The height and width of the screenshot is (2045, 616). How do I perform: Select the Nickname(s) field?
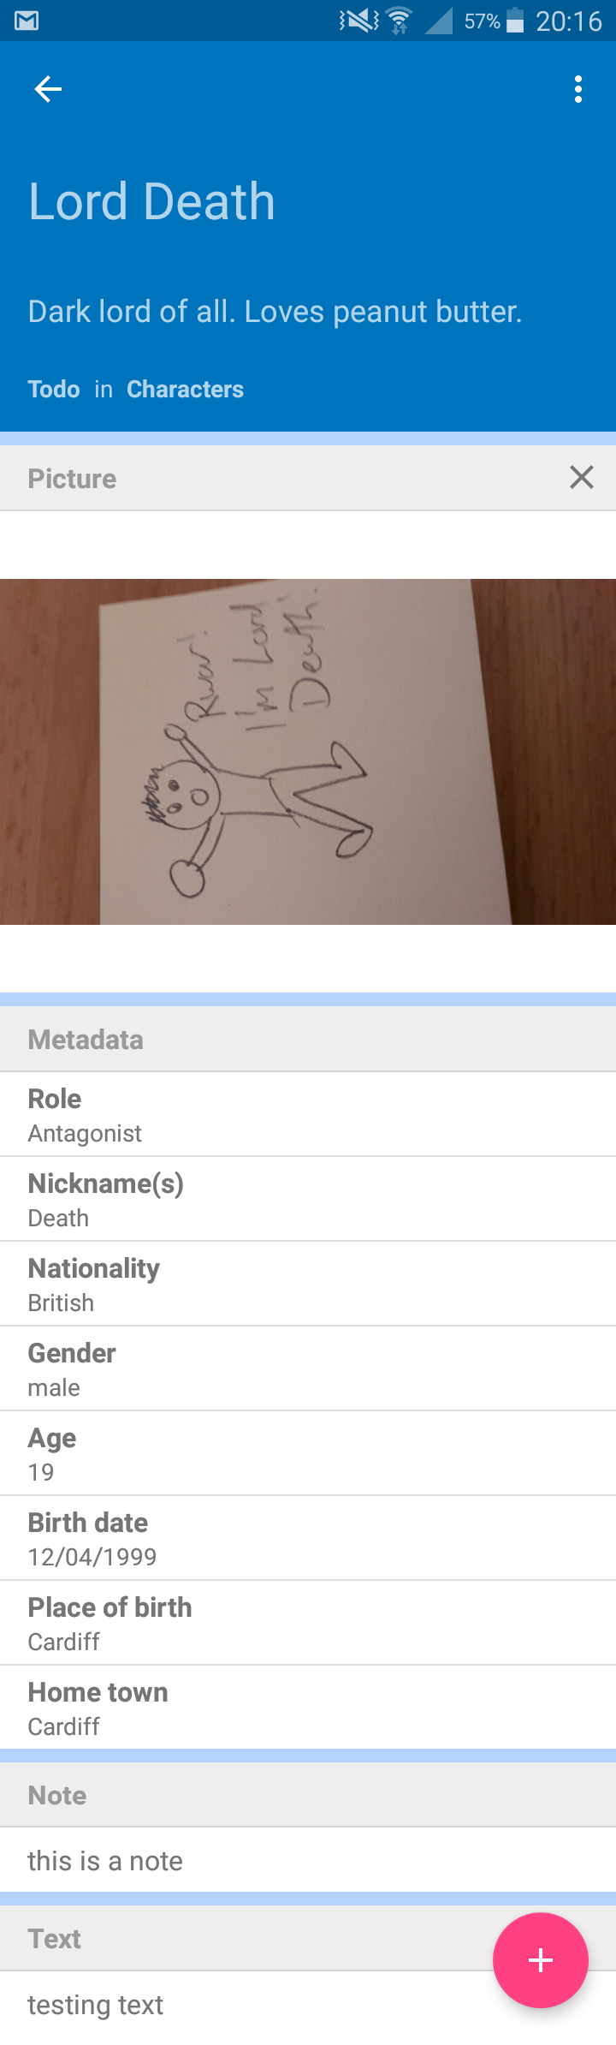[x=308, y=1199]
